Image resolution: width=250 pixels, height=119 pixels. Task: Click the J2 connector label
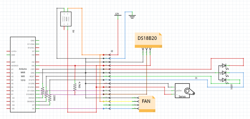pos(112,51)
